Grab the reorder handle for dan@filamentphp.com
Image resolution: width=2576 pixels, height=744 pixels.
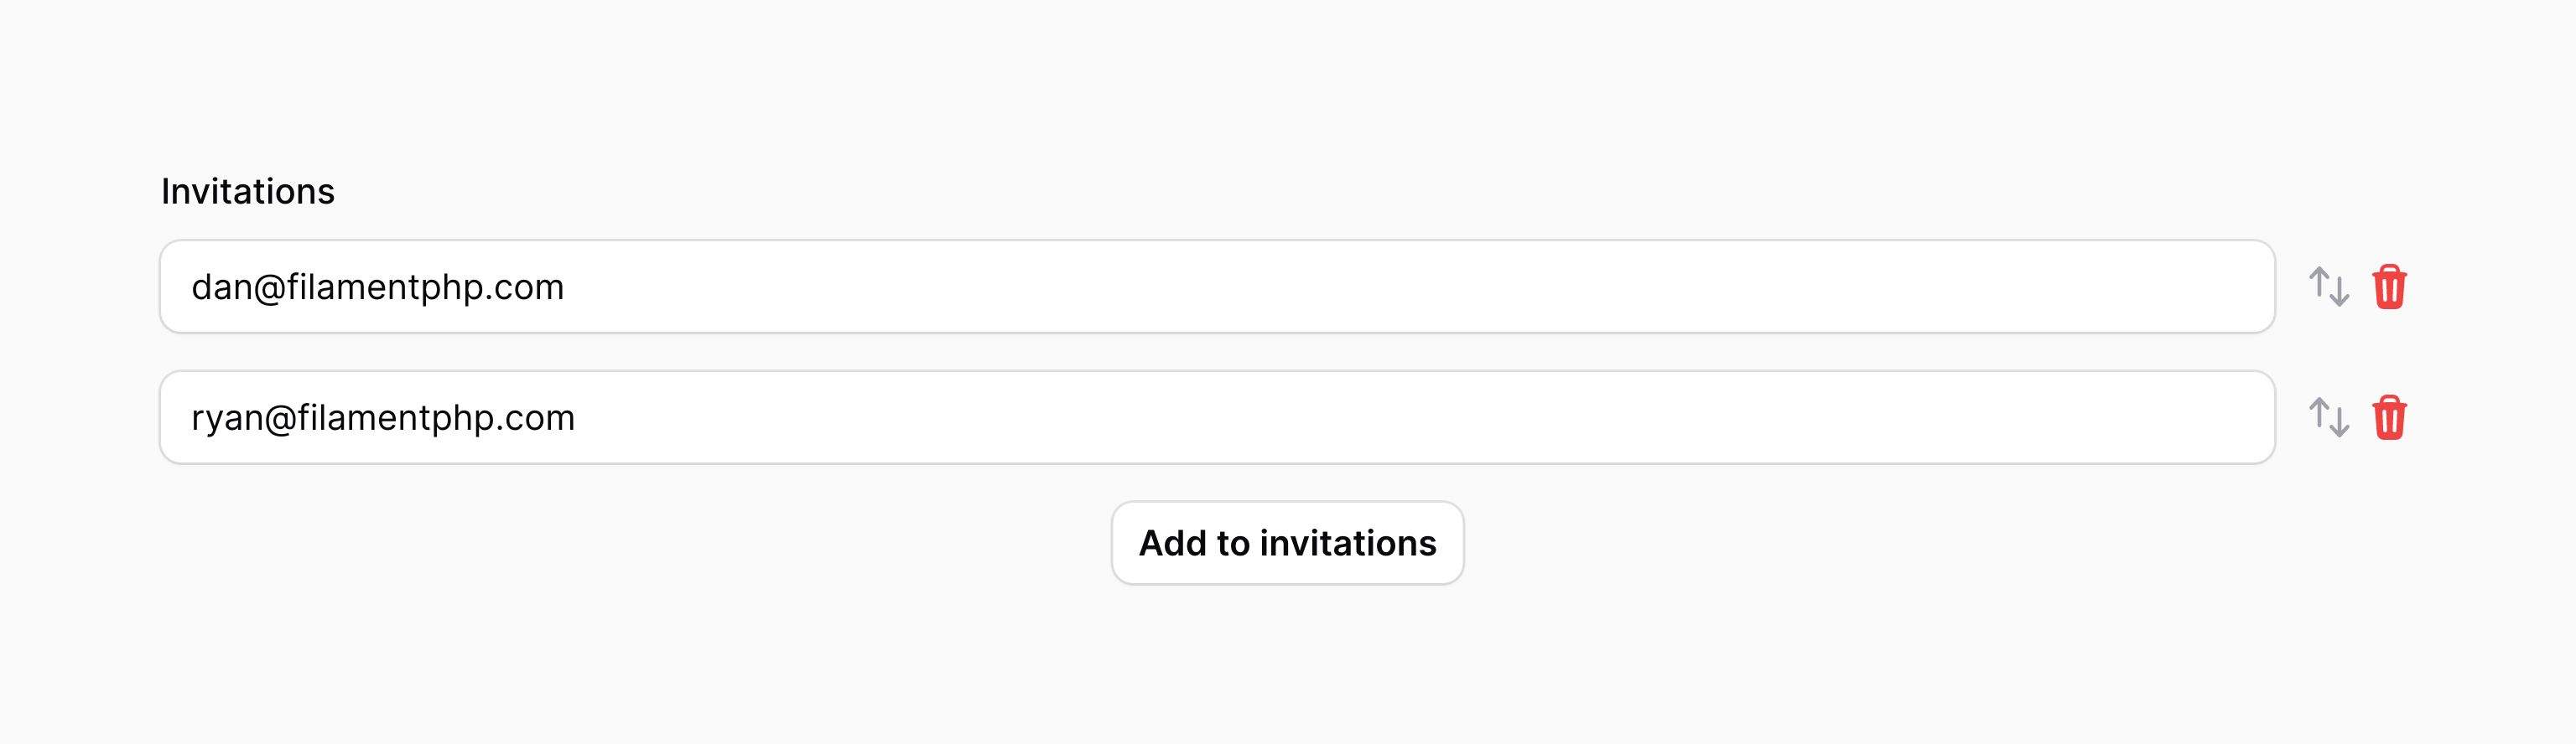point(2329,287)
